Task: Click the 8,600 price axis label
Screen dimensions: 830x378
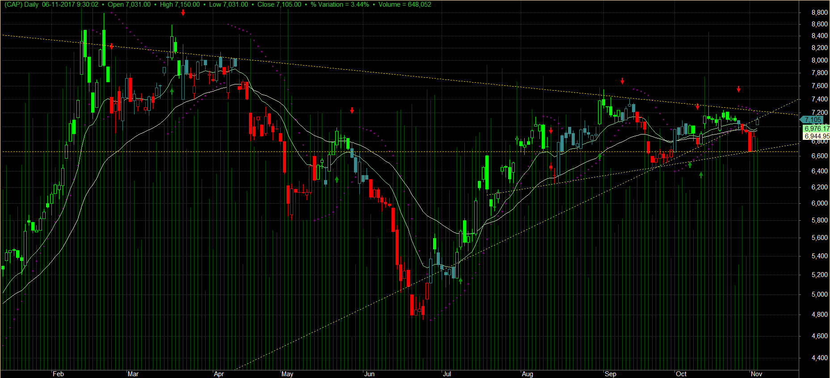Action: 819,24
